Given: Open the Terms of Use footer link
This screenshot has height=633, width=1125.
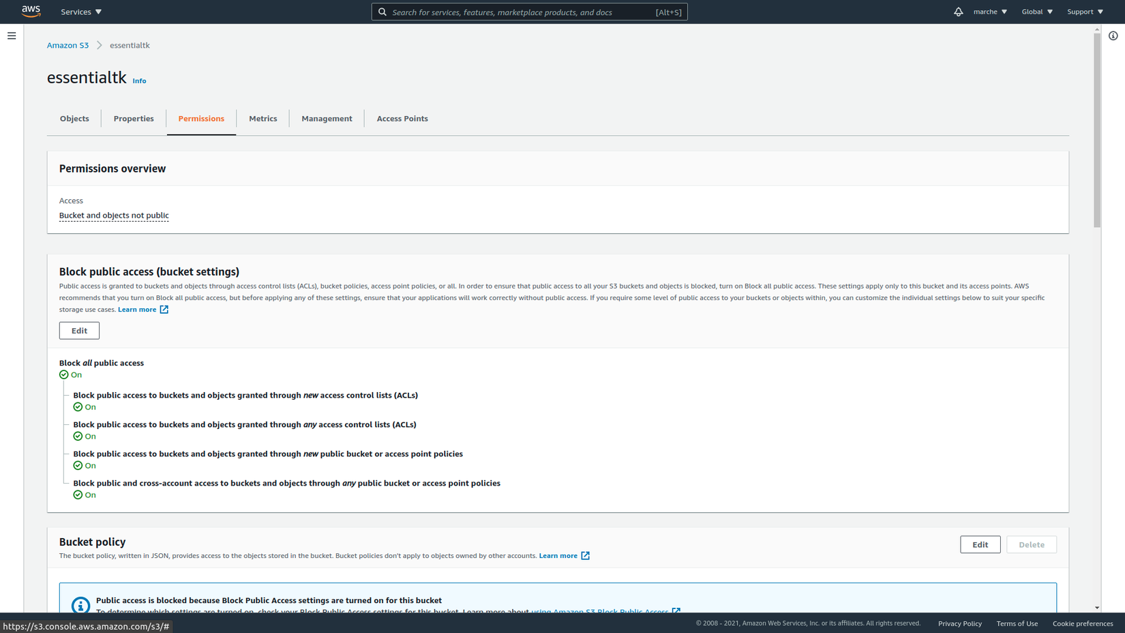Looking at the screenshot, I should (x=1017, y=623).
